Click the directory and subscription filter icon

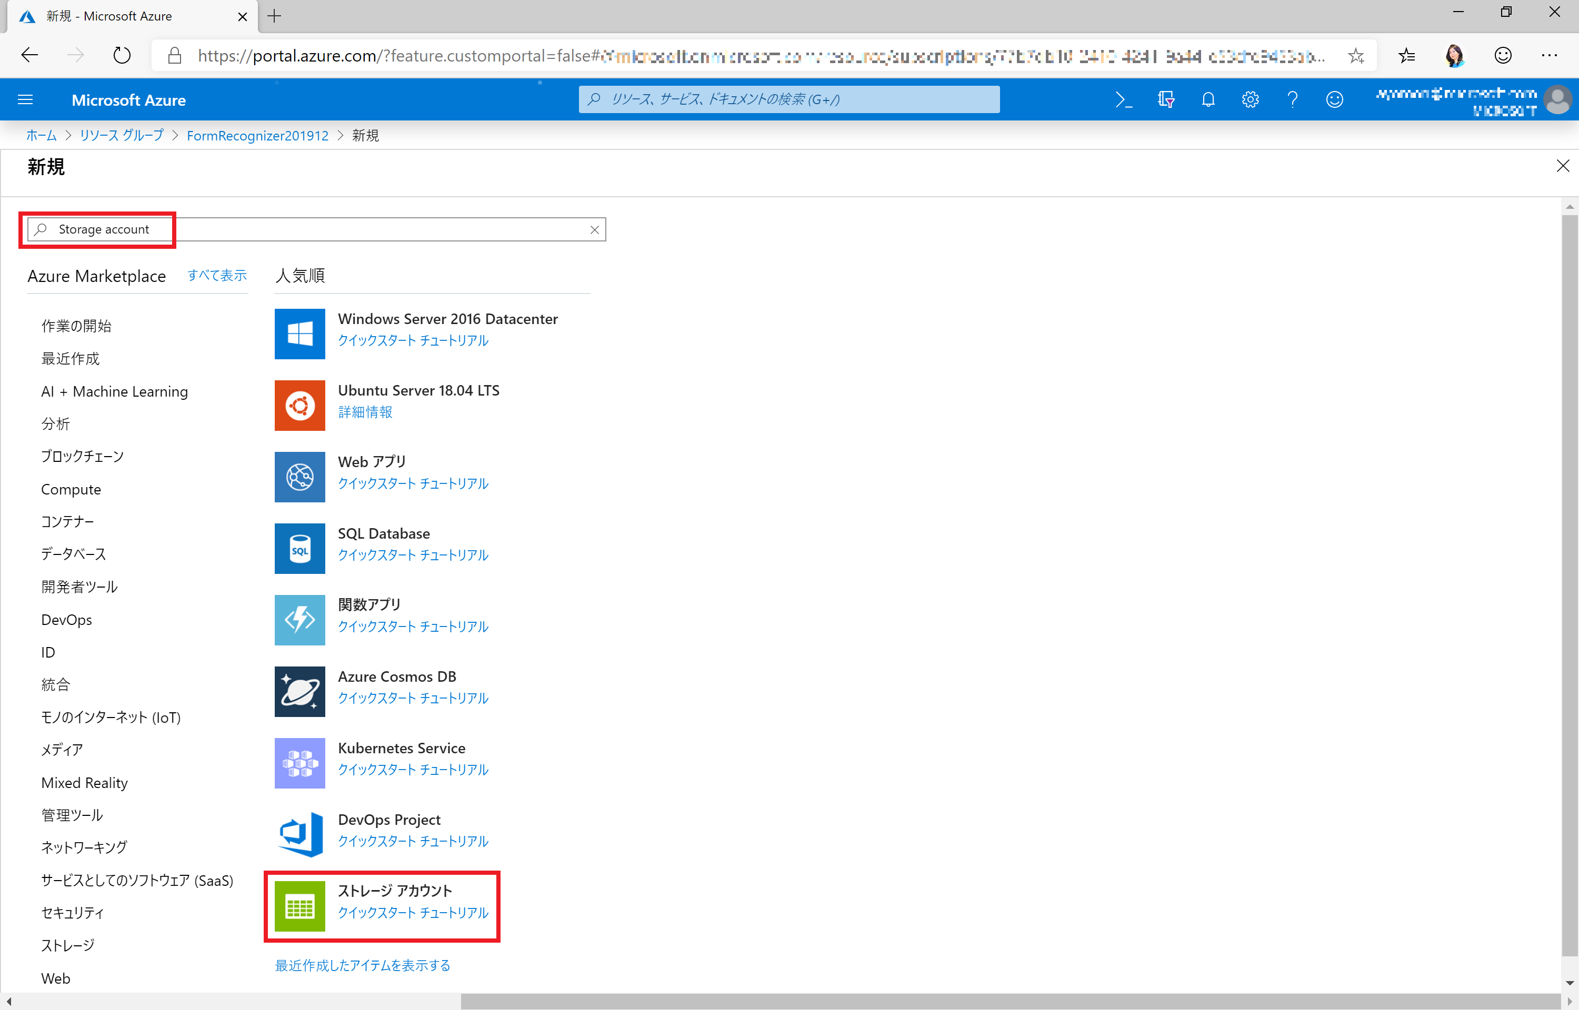(x=1166, y=100)
